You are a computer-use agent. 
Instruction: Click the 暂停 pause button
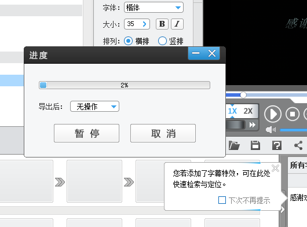pos(86,133)
